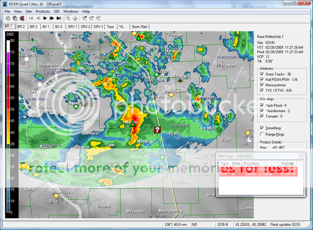Jump to first frame of radar loop
This screenshot has height=230, width=313.
tap(31, 18)
